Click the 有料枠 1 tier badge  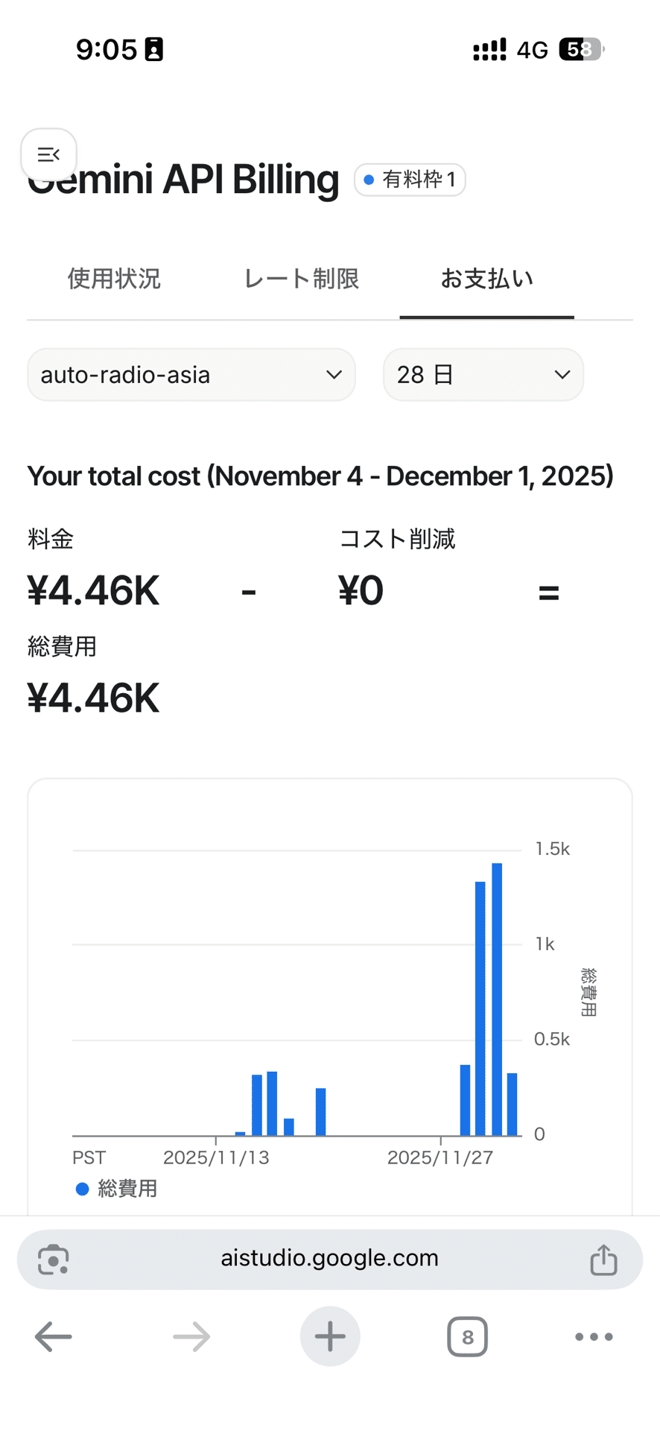(x=410, y=180)
